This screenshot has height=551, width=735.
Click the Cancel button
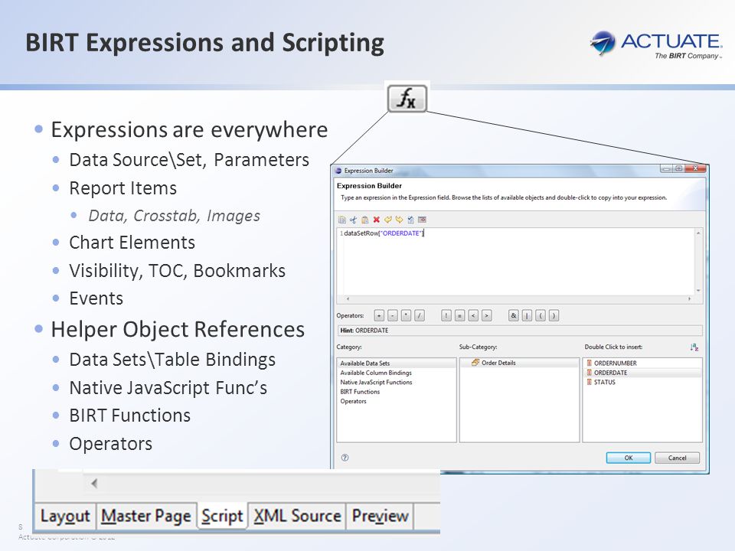(x=677, y=458)
